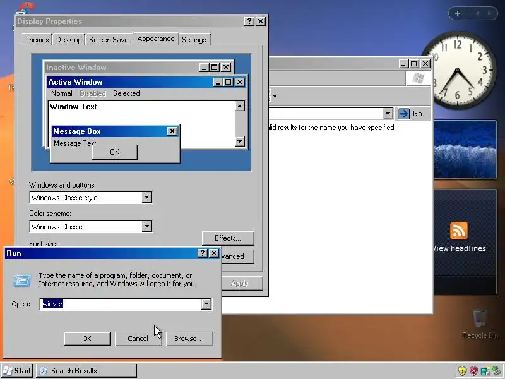
Task: Click the preview Message Box close X
Action: point(172,131)
